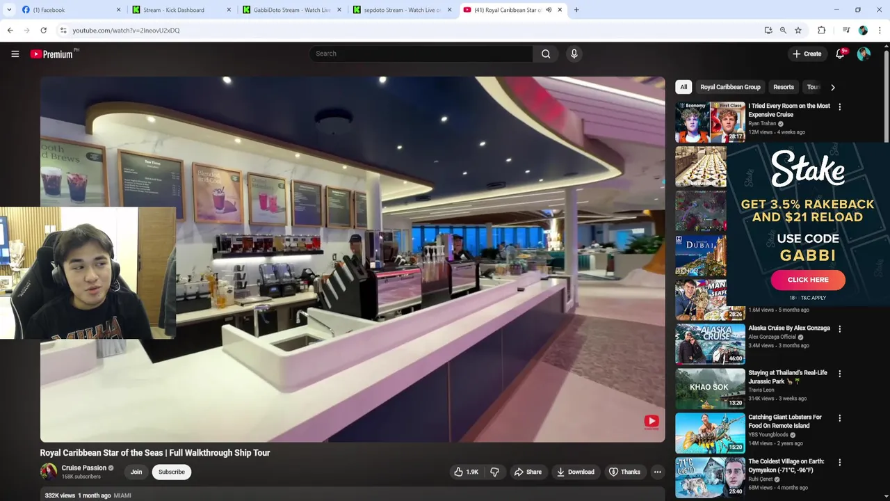Open the account avatar menu on YouTube
890x501 pixels.
click(x=864, y=54)
